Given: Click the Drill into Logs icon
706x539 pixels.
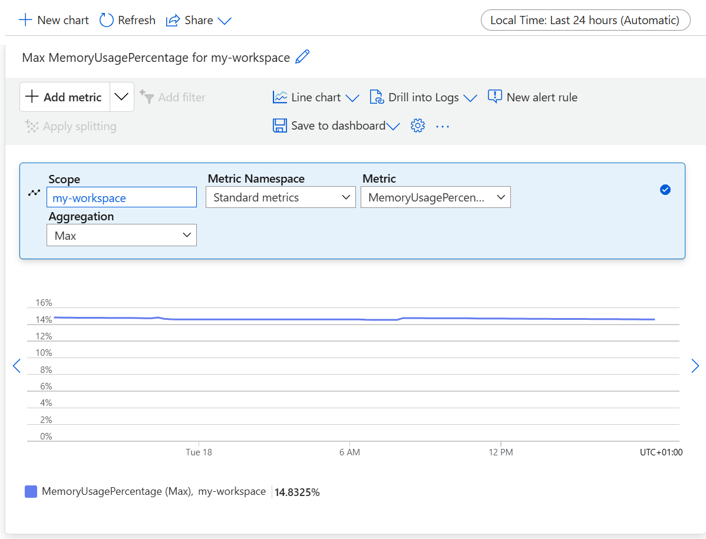Looking at the screenshot, I should (375, 97).
